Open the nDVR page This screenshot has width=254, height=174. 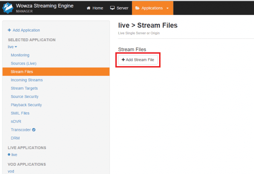16,122
